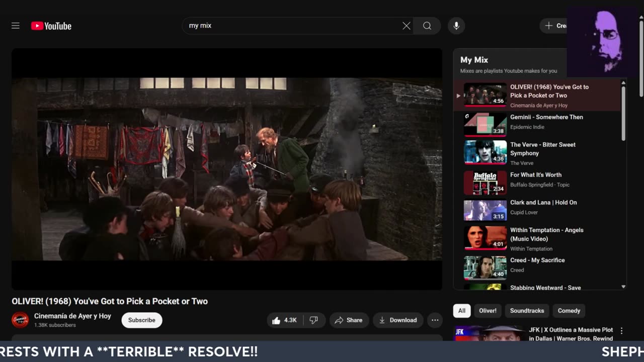Clear the search box text
Image resolution: width=644 pixels, height=362 pixels.
(407, 26)
